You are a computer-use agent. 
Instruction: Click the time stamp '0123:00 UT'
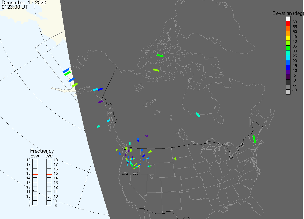click(15, 7)
